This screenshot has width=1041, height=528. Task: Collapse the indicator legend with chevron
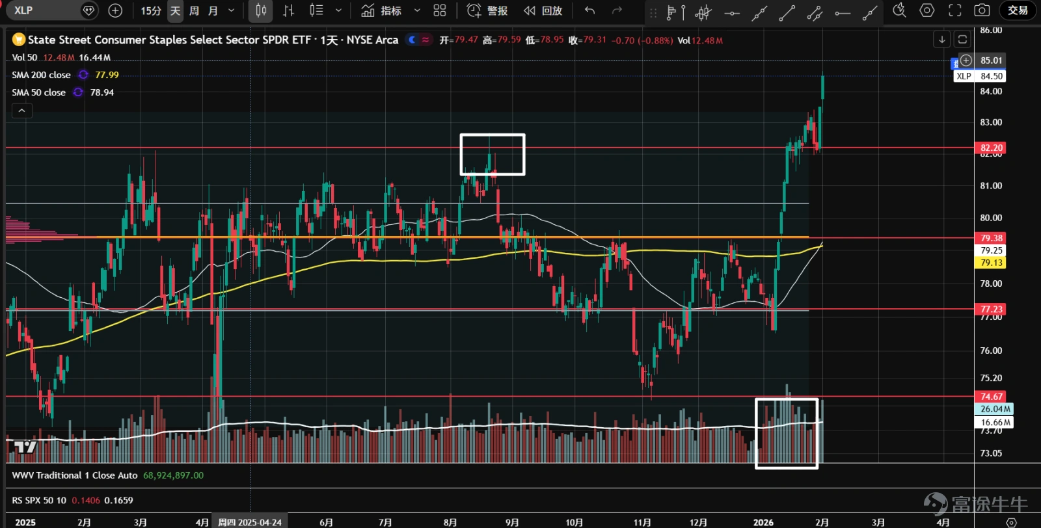point(21,111)
